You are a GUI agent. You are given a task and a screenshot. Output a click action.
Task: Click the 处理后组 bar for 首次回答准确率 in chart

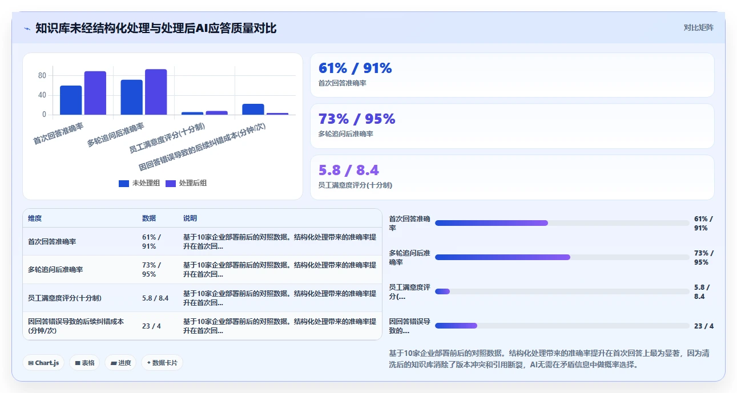pos(95,93)
